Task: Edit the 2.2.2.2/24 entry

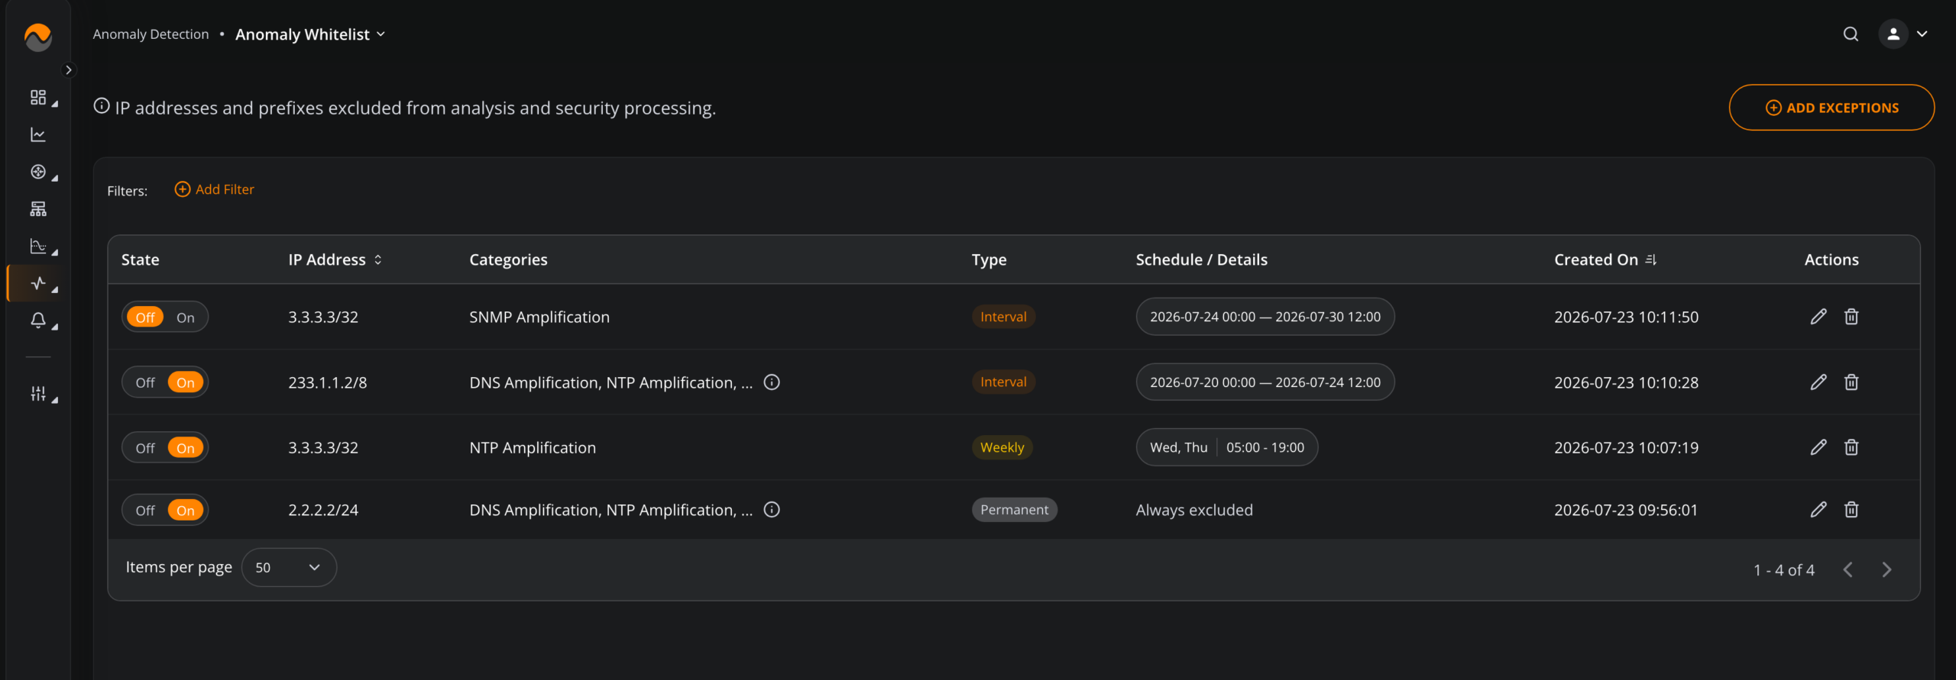Action: 1818,510
